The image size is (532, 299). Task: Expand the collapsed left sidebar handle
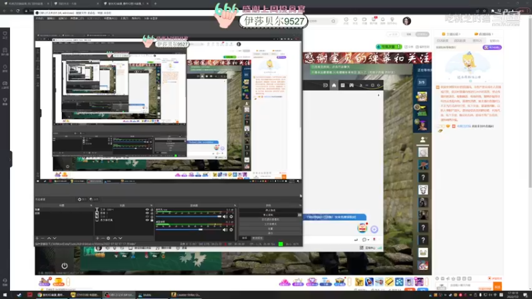pyautogui.click(x=11, y=159)
